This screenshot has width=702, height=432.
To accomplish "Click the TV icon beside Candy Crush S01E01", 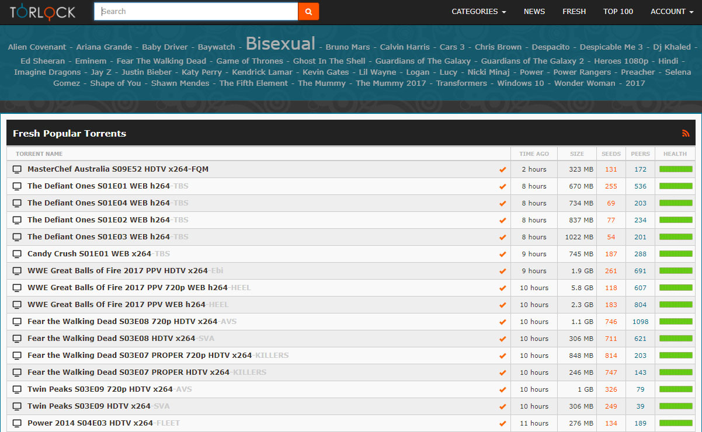I will tap(17, 254).
